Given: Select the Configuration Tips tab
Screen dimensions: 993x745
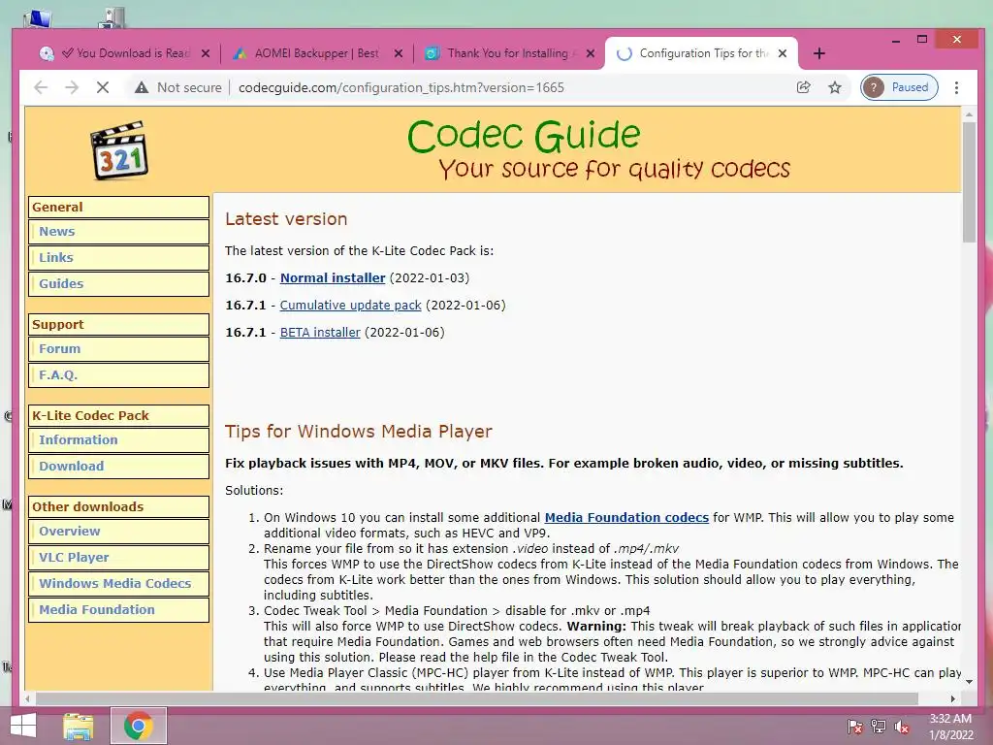Looking at the screenshot, I should (700, 54).
